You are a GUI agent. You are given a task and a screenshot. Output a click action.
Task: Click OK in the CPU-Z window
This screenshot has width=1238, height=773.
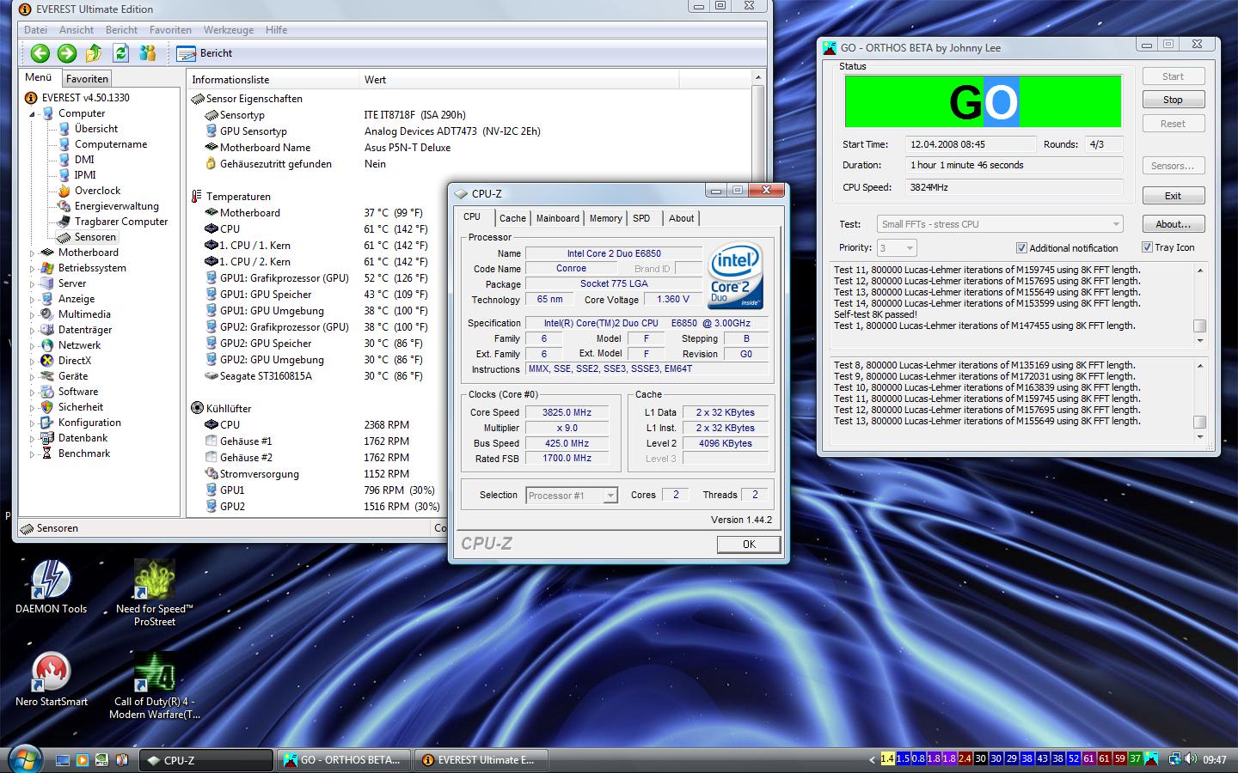click(749, 544)
